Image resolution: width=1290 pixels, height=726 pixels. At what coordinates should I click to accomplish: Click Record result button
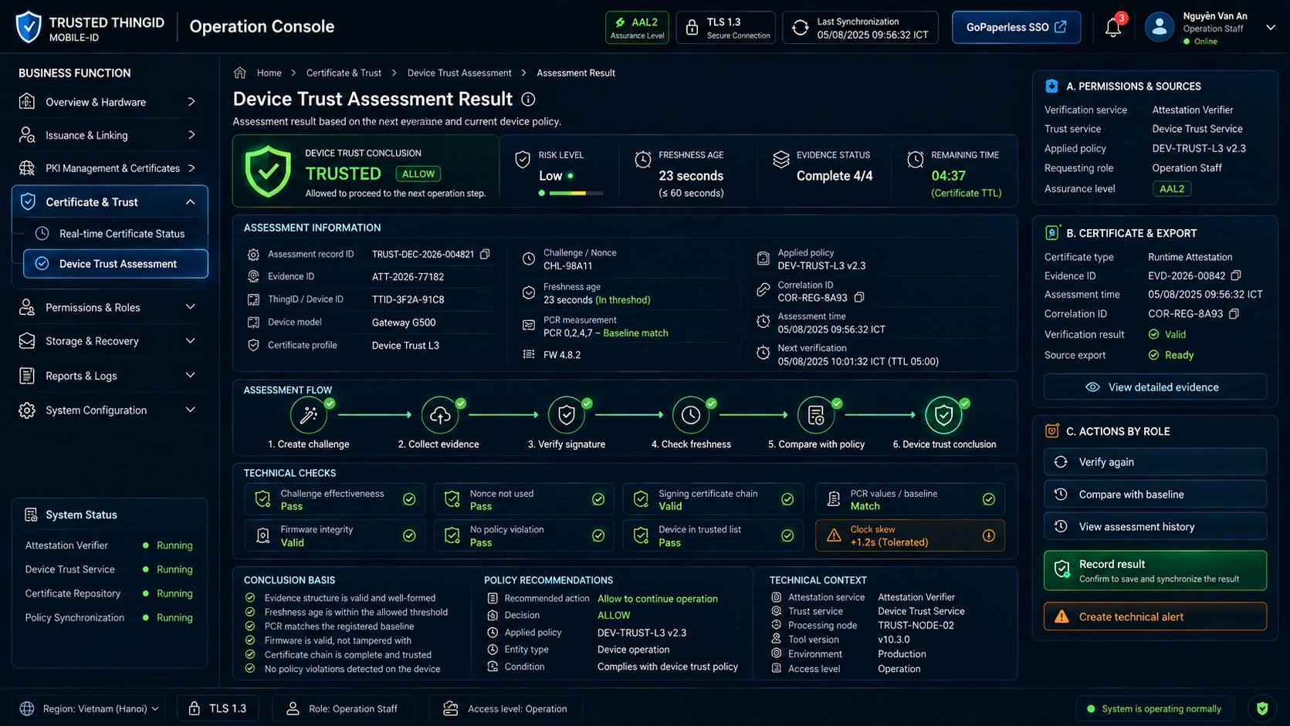pos(1155,571)
